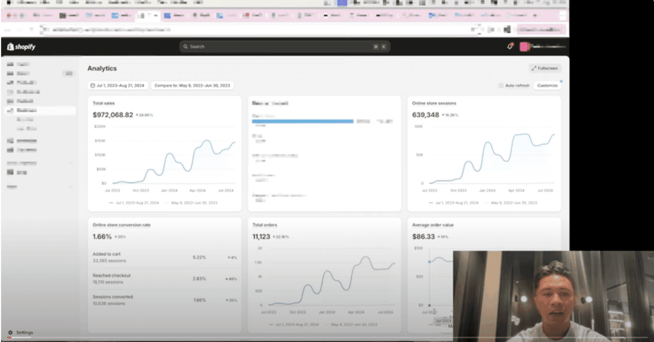The image size is (654, 342).
Task: Open the notifications bell
Action: 510,46
